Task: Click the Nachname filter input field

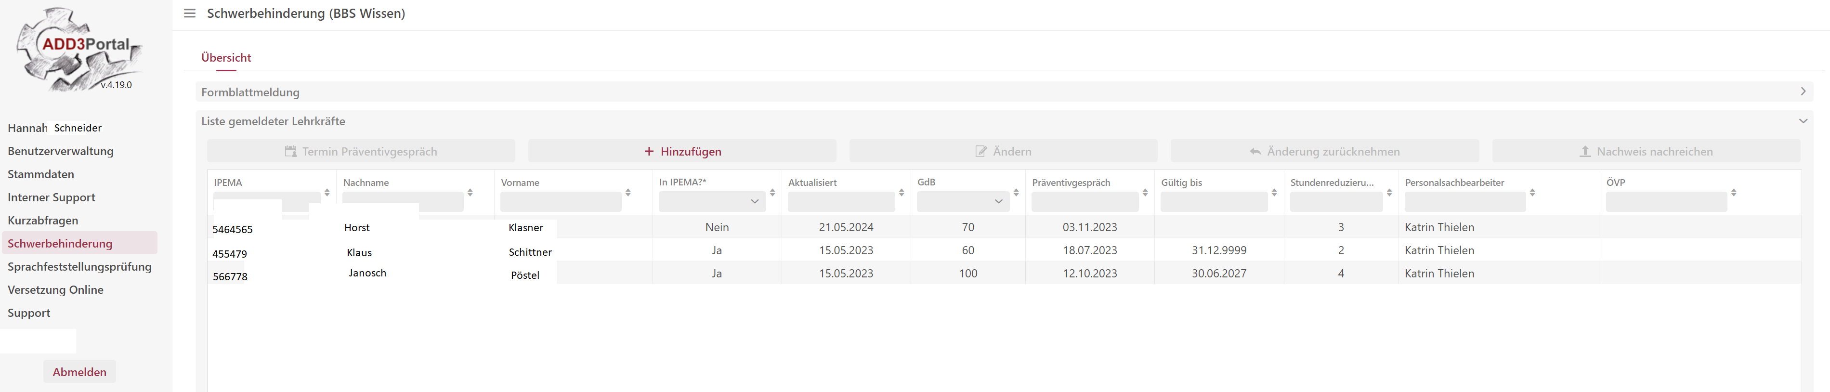Action: coord(403,202)
